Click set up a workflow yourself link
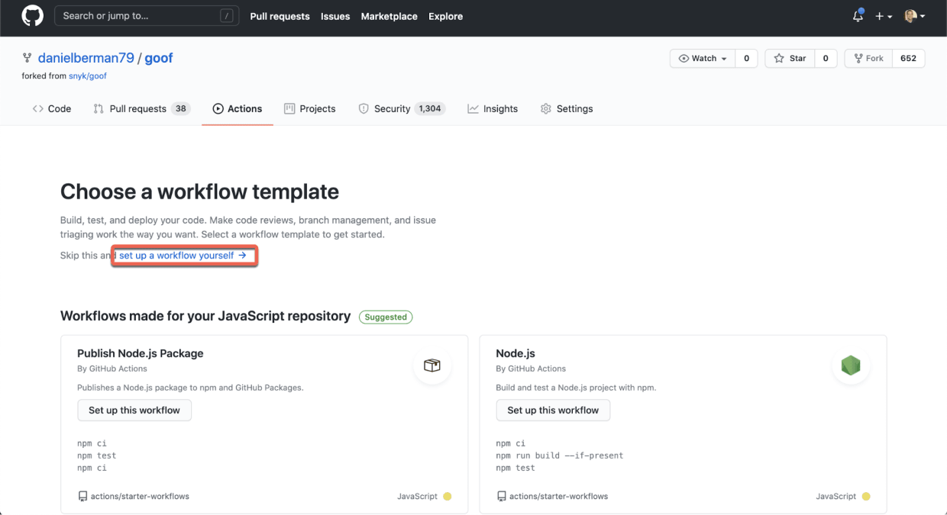This screenshot has width=947, height=515. pyautogui.click(x=183, y=256)
